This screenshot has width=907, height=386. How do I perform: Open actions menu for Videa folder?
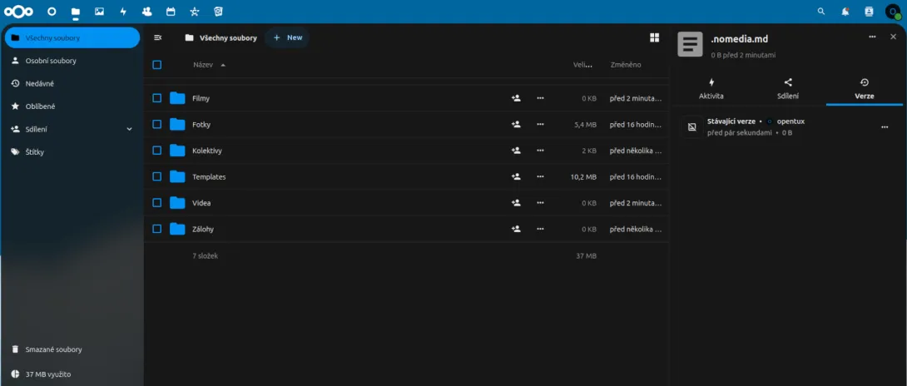click(x=540, y=203)
